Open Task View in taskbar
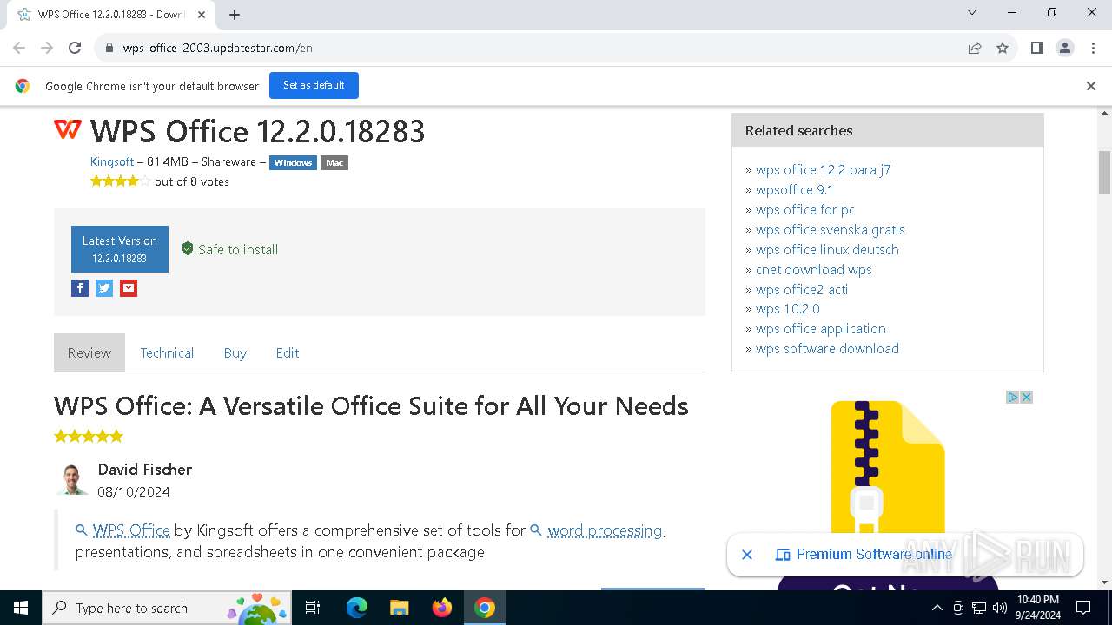 click(x=313, y=608)
